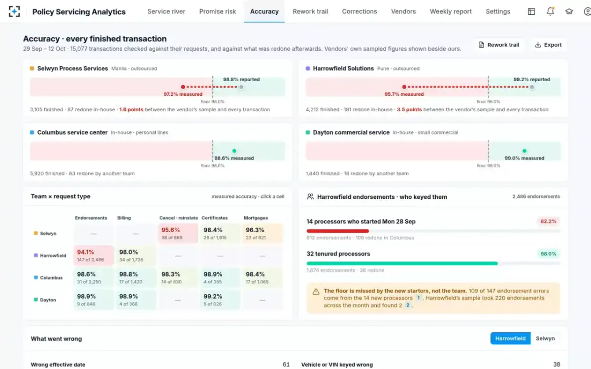591x369 pixels.
Task: Open Dayton Endorsements cell 9 of 846
Action: (x=94, y=300)
